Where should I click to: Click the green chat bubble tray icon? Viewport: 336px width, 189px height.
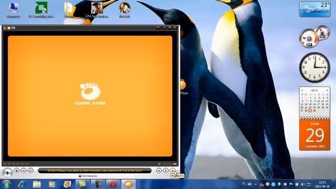(x=279, y=184)
